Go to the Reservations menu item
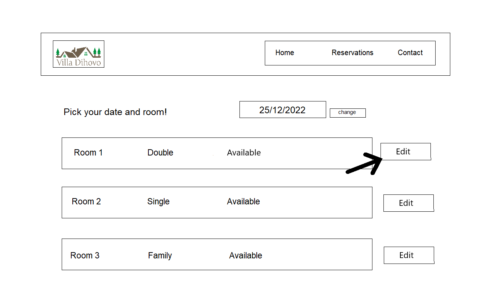The height and width of the screenshot is (297, 494). (x=352, y=53)
